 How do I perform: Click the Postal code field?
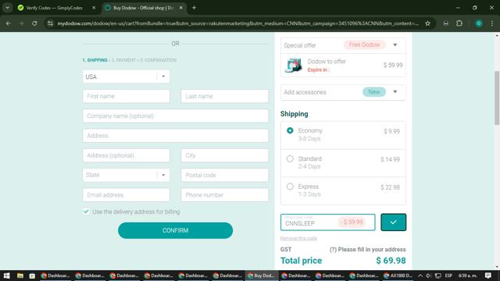point(224,175)
